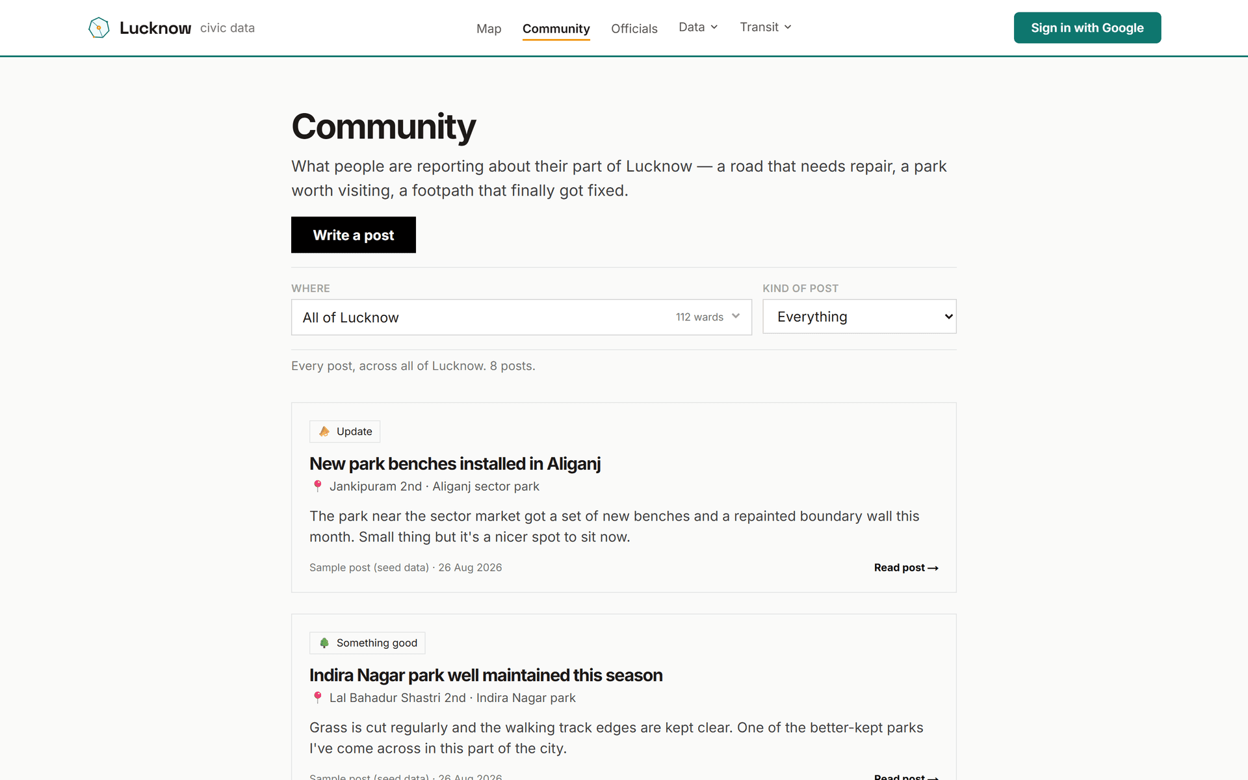Viewport: 1248px width, 780px height.
Task: Click Sample post (seed data) · 26 Aug 2026 under Aliganj post
Action: (x=406, y=567)
